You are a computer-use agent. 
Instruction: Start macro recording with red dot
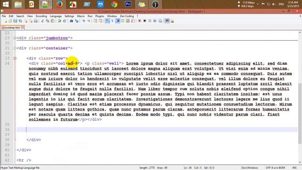coord(140,21)
